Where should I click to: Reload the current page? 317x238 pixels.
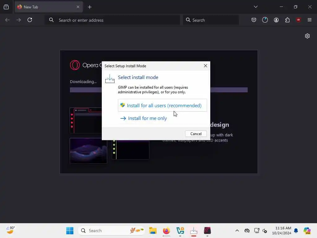(30, 20)
